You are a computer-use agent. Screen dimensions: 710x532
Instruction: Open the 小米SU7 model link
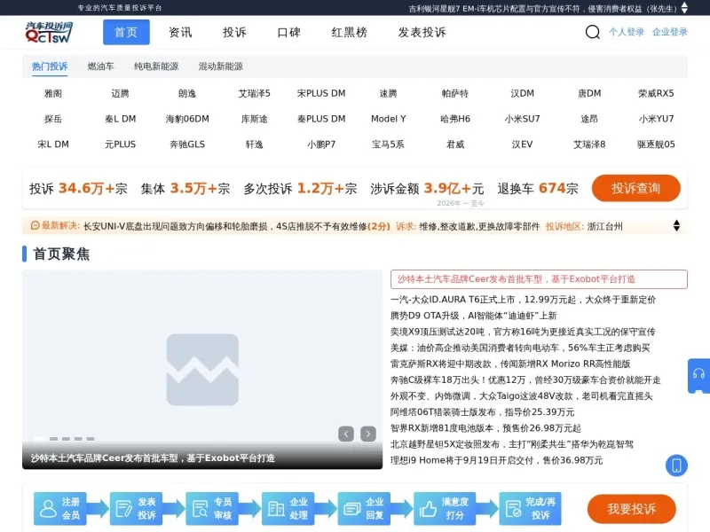522,119
